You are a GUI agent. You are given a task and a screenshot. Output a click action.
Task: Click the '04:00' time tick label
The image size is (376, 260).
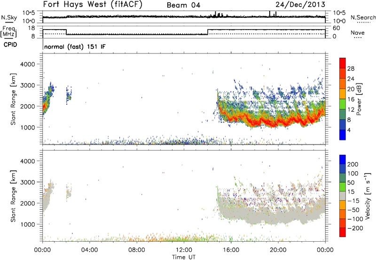[89, 250]
